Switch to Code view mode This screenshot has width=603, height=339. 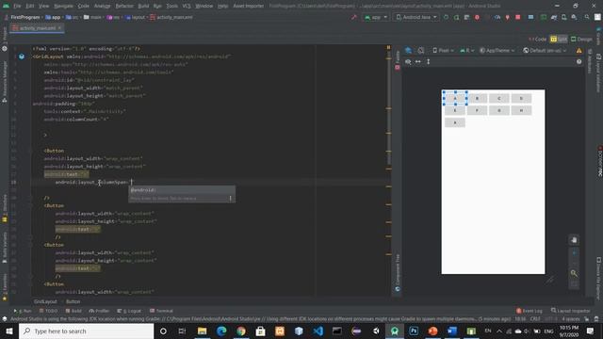(x=538, y=40)
